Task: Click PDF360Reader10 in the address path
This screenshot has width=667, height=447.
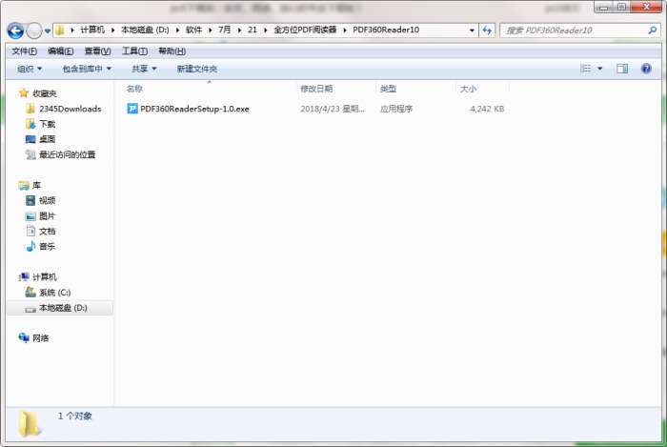Action: click(x=386, y=30)
